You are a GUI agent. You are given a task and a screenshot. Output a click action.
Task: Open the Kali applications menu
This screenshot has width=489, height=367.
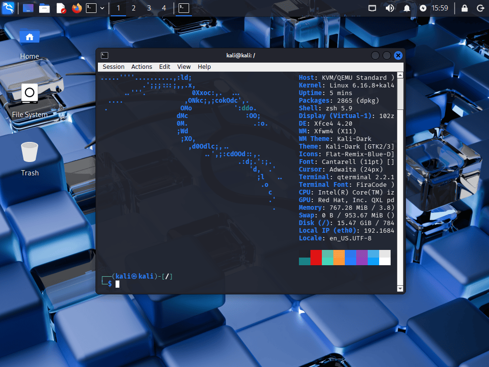tap(9, 8)
